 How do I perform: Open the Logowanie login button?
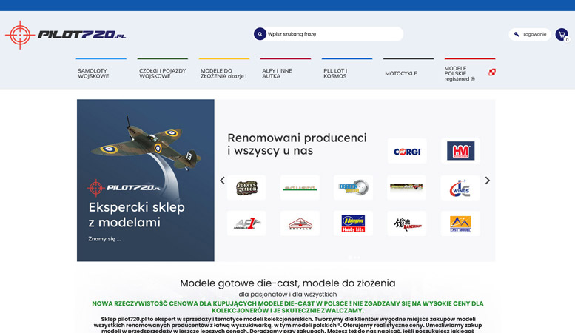tap(530, 35)
